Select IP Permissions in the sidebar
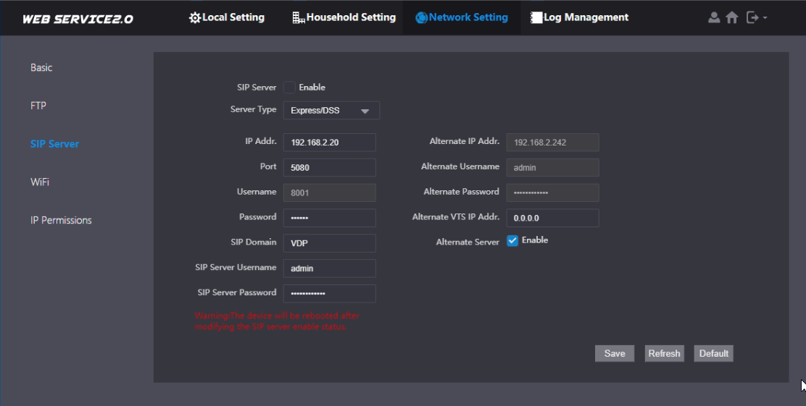This screenshot has width=806, height=406. (x=61, y=220)
